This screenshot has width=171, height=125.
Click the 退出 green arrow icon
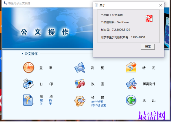point(131,100)
